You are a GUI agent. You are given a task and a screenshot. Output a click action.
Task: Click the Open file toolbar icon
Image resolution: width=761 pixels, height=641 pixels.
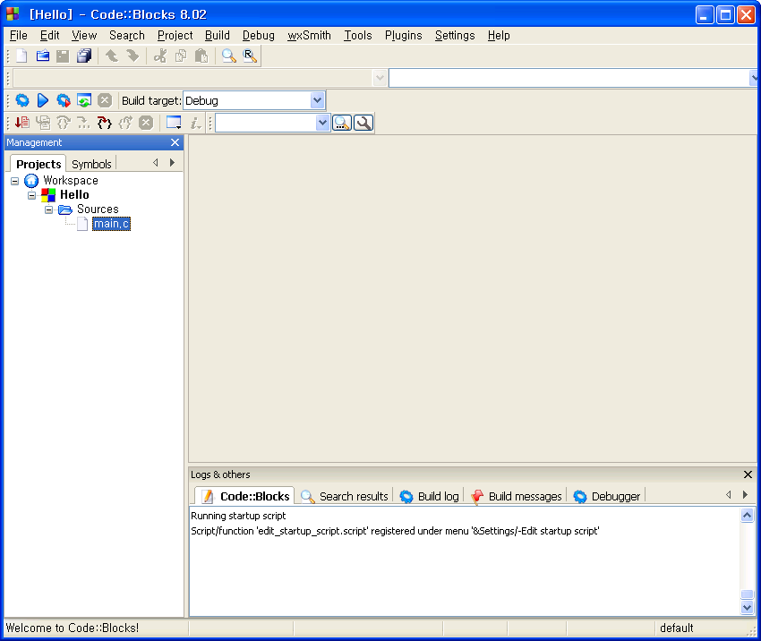(42, 56)
